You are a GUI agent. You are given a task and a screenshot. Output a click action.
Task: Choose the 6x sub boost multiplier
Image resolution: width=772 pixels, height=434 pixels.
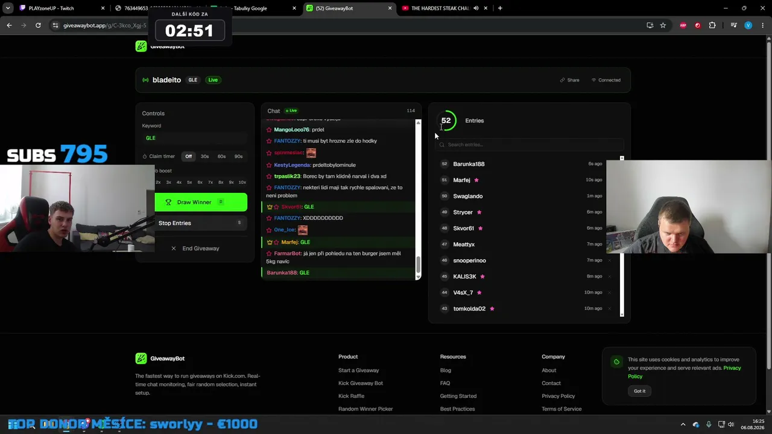click(x=200, y=182)
